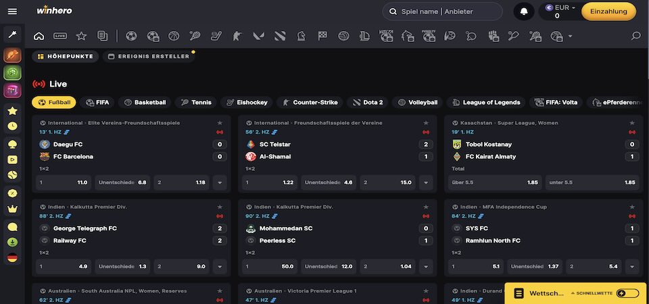Favorite Victoria Premier League 1 match

pyautogui.click(x=426, y=290)
